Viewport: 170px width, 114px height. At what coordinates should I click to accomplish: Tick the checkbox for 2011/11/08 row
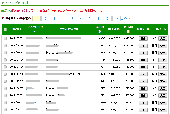coord(5,74)
